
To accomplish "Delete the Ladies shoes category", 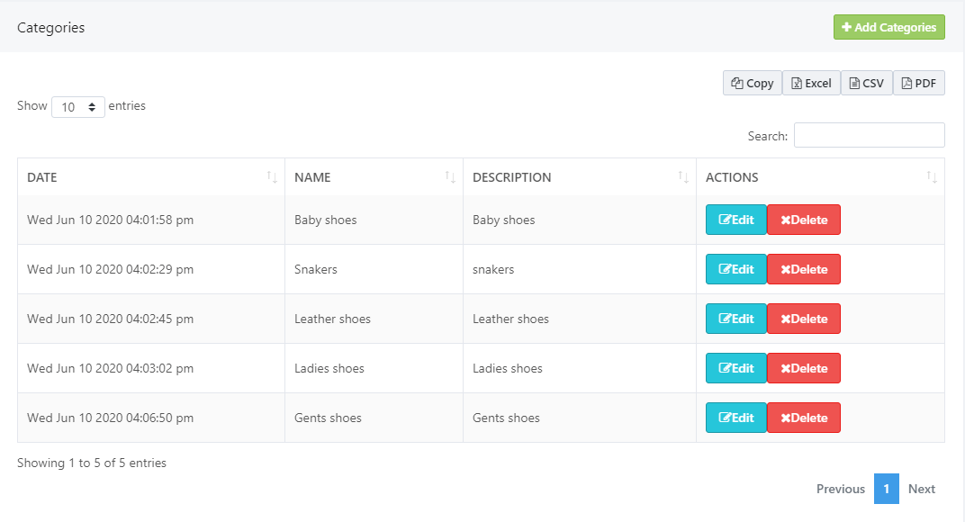I will point(804,368).
